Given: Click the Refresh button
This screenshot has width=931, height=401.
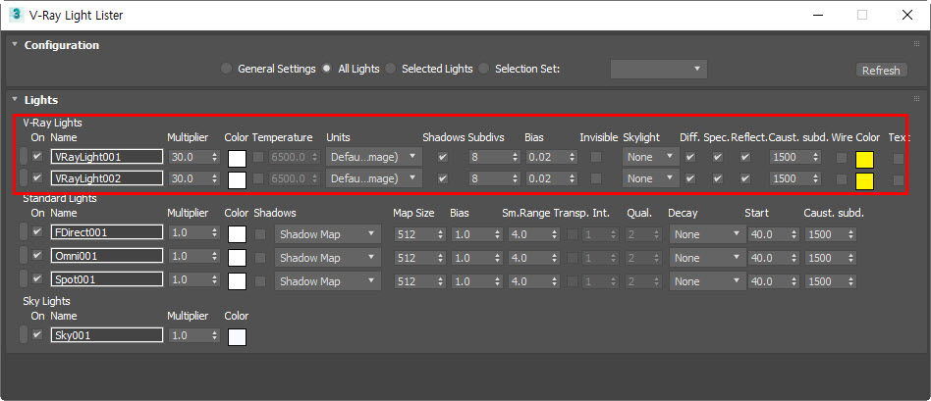Looking at the screenshot, I should pyautogui.click(x=881, y=70).
